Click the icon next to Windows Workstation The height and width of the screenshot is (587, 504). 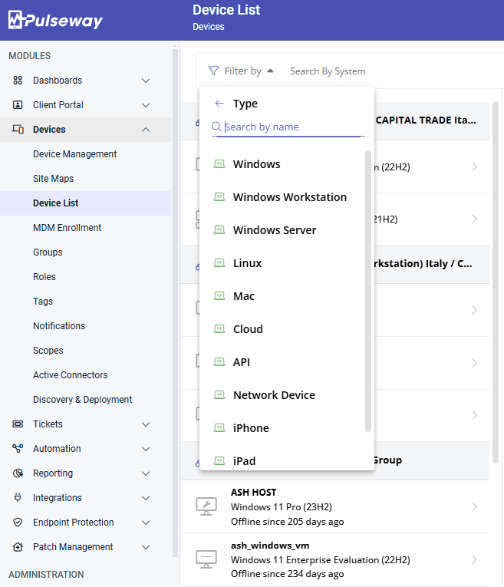pos(219,197)
